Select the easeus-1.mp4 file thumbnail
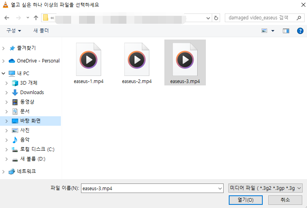Viewport: 307px width, 208px height. (89, 59)
